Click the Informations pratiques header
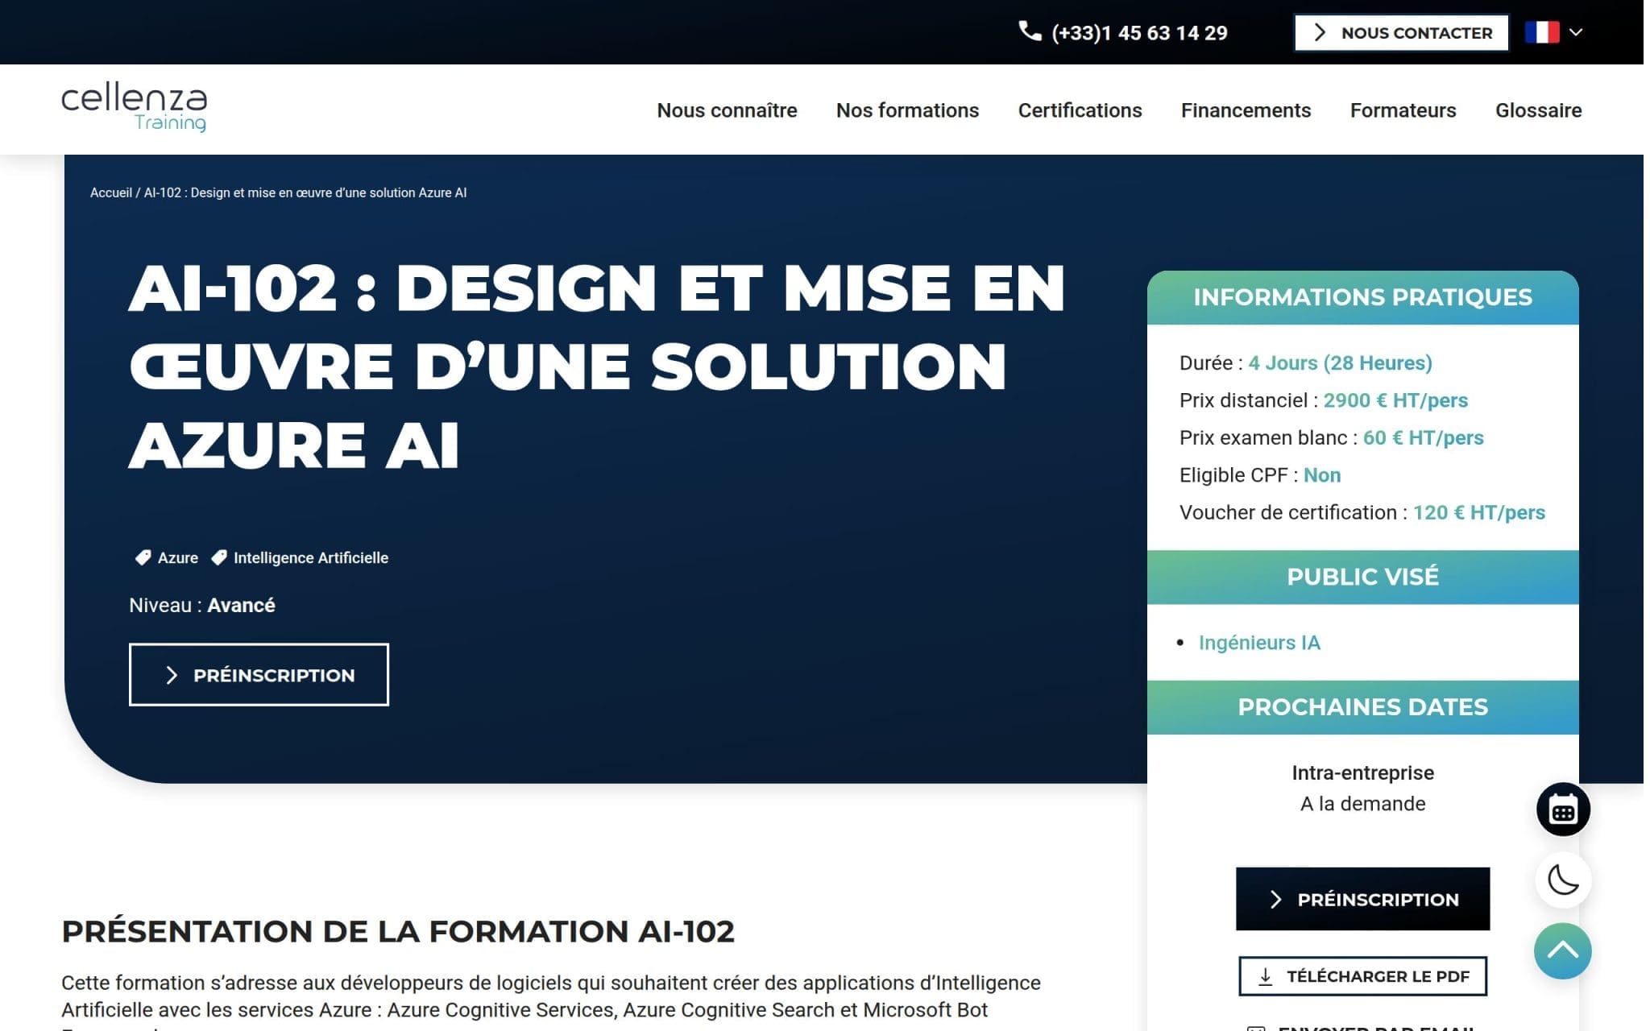This screenshot has width=1650, height=1031. [1362, 297]
